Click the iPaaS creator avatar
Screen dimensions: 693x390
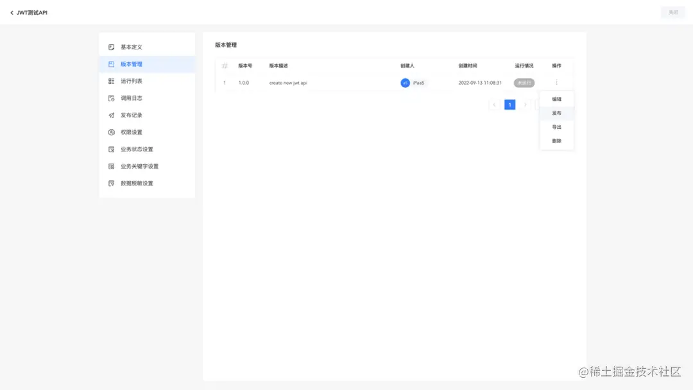pos(405,83)
